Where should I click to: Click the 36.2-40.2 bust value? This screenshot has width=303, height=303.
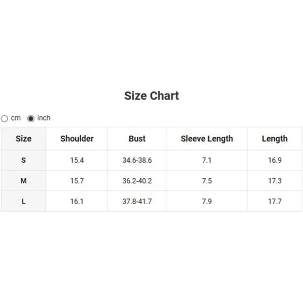point(137,181)
